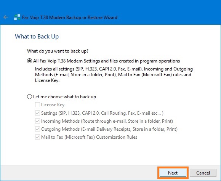Click the wizard title text in title bar
This screenshot has width=221, height=181.
[x=70, y=18]
